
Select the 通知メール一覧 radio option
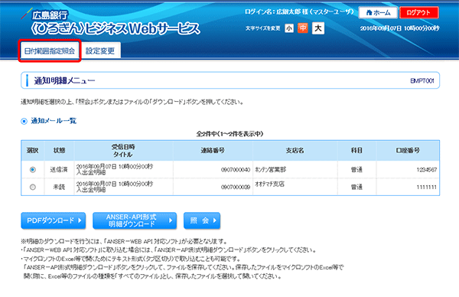click(x=24, y=121)
